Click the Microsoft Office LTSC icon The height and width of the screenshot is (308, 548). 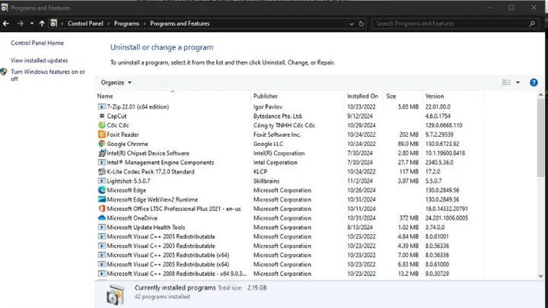[102, 208]
